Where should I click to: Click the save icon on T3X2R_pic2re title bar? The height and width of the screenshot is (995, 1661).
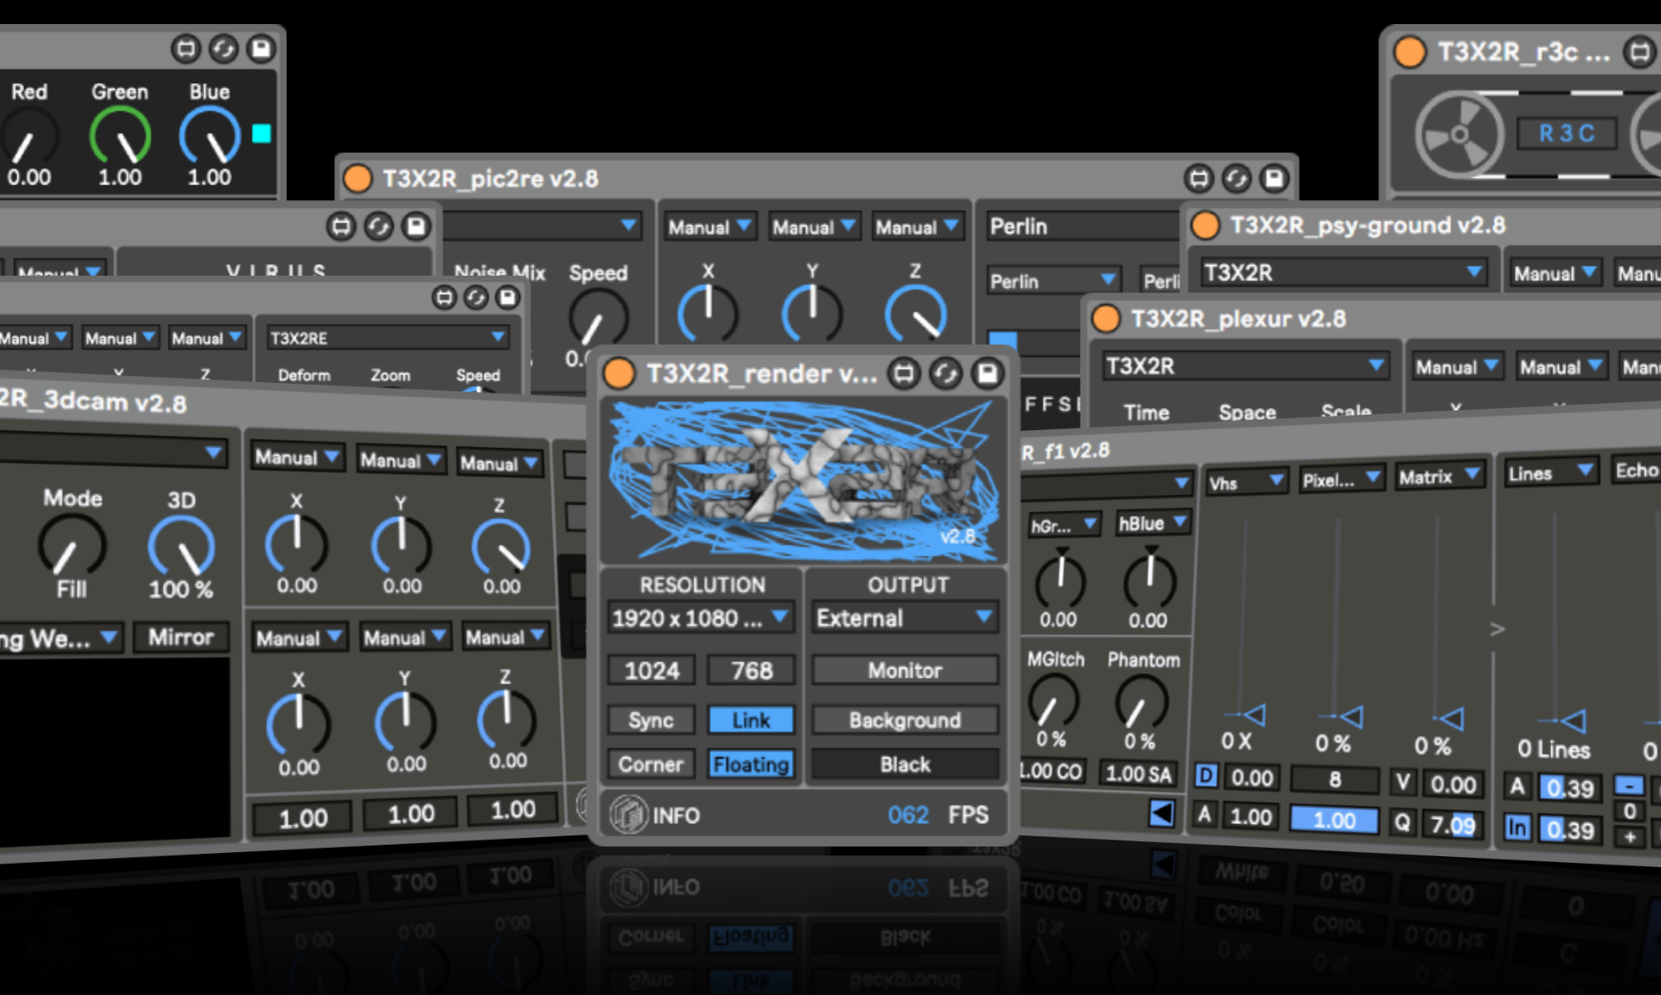tap(1272, 178)
